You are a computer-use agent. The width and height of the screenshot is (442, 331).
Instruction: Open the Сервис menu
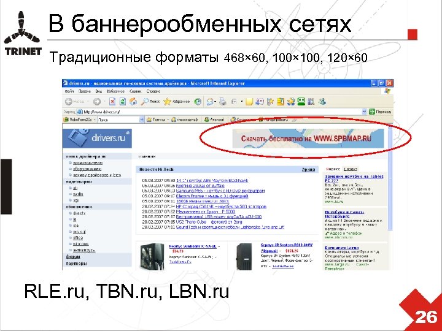(135, 91)
